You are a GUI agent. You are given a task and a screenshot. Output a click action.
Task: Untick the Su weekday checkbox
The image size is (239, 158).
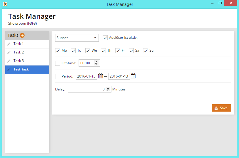point(146,51)
